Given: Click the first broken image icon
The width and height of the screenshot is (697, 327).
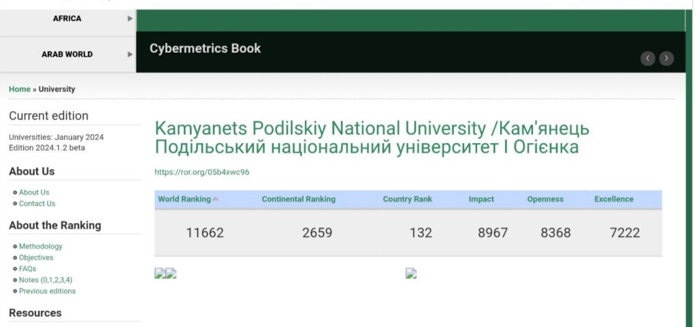Looking at the screenshot, I should point(160,274).
